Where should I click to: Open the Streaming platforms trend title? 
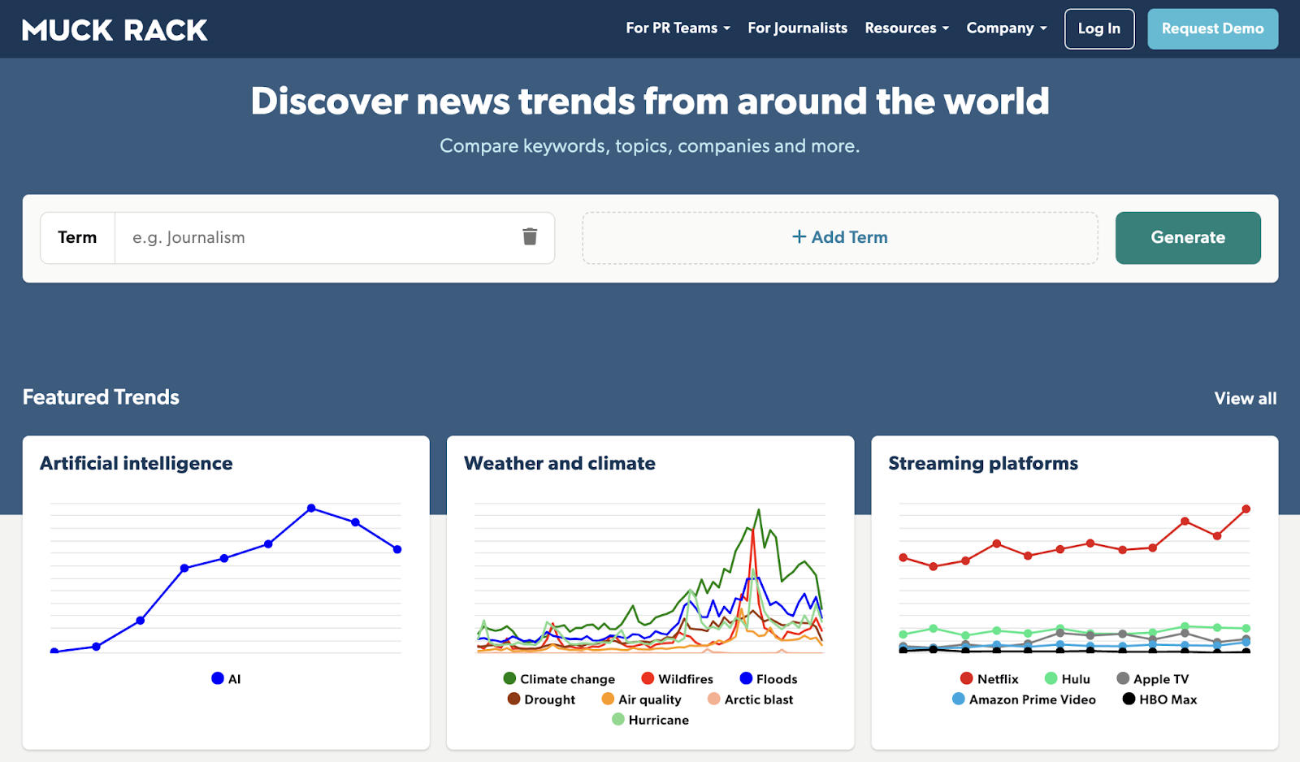(x=983, y=463)
